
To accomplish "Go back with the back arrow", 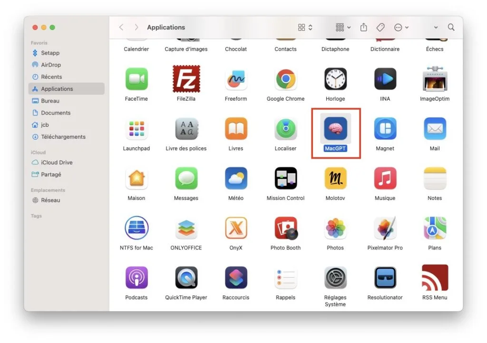I will [121, 27].
